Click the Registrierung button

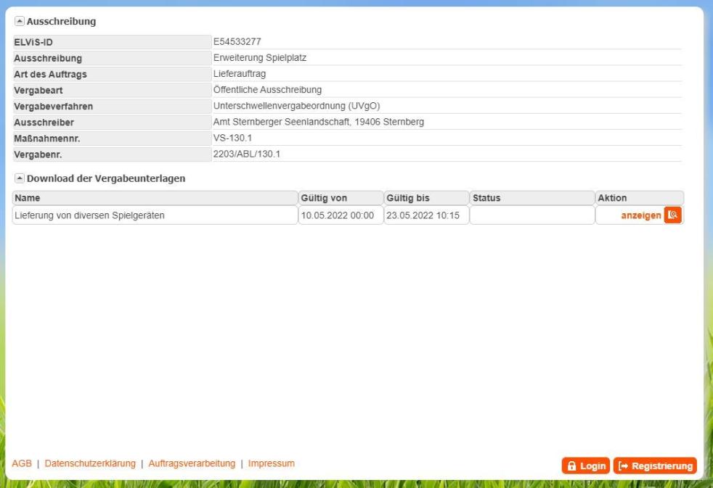point(655,466)
